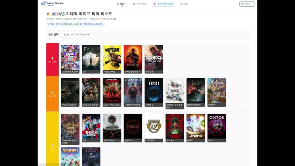Open the Duskbloods game card
The image size is (295, 166).
(x=133, y=128)
